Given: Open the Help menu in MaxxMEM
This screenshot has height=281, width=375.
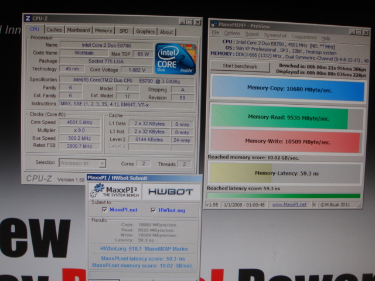Looking at the screenshot, I should pos(326,38).
